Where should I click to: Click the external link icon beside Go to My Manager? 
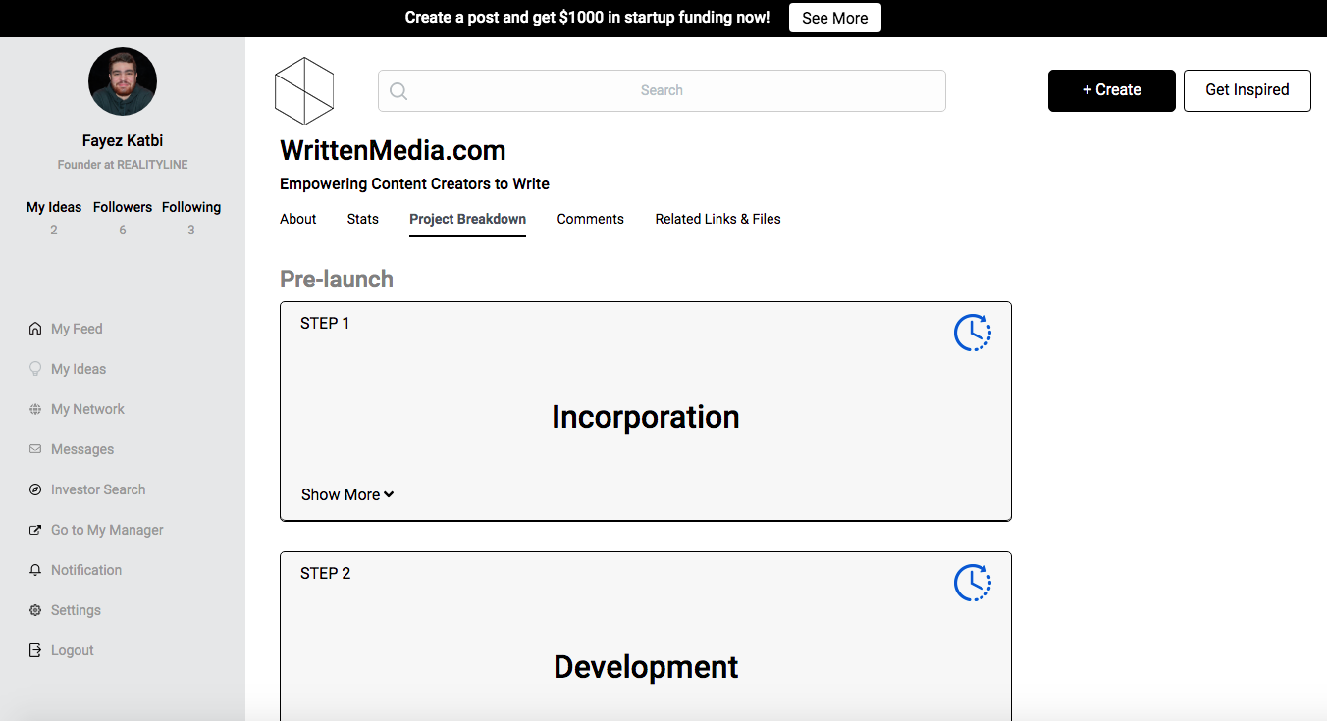[35, 530]
